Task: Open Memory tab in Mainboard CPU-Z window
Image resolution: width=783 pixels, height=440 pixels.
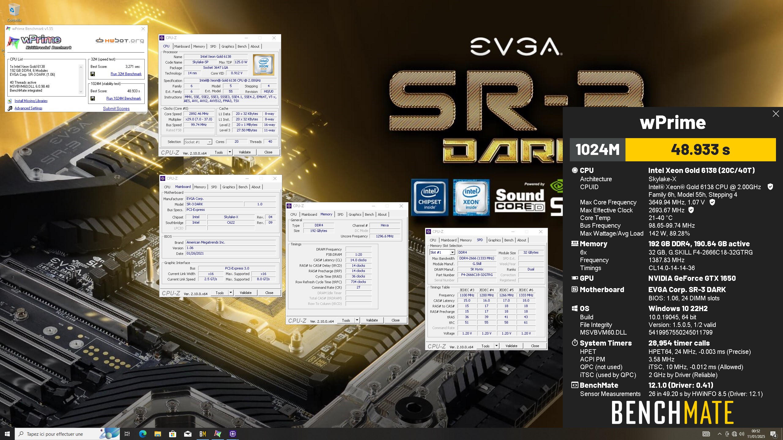Action: pos(200,187)
